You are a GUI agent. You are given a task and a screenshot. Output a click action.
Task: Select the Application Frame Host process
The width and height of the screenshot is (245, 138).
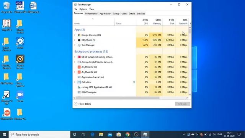pyautogui.click(x=131, y=77)
